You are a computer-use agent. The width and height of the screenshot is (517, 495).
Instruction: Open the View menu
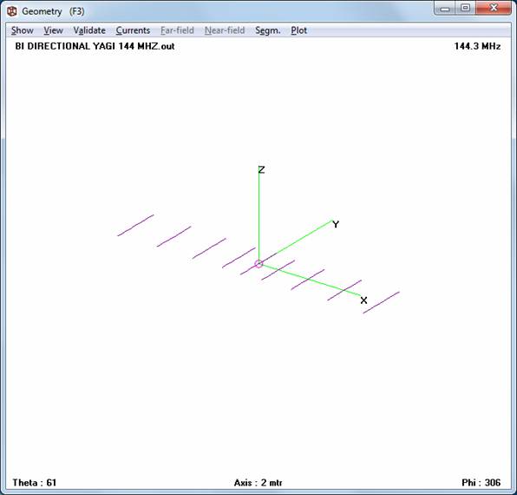coord(53,30)
